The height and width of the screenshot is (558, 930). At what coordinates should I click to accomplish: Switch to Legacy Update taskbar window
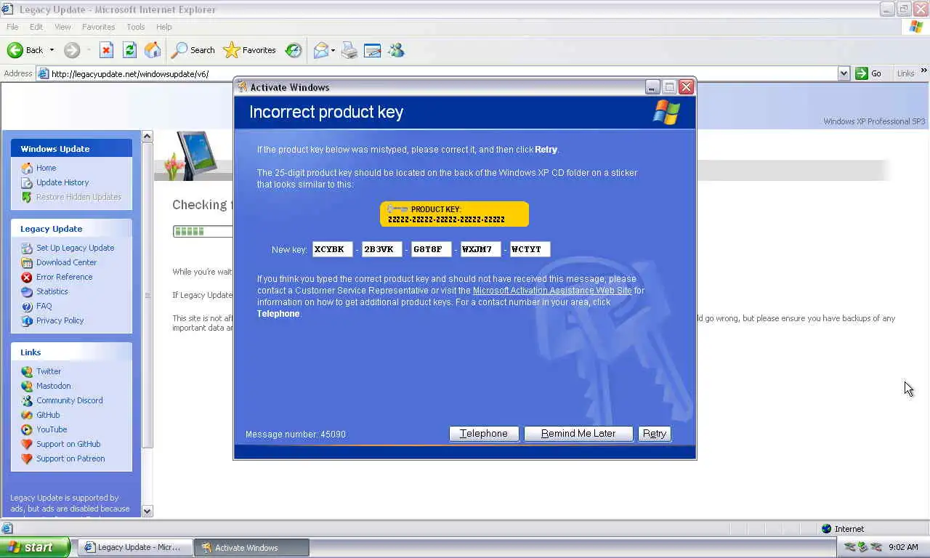tap(134, 547)
